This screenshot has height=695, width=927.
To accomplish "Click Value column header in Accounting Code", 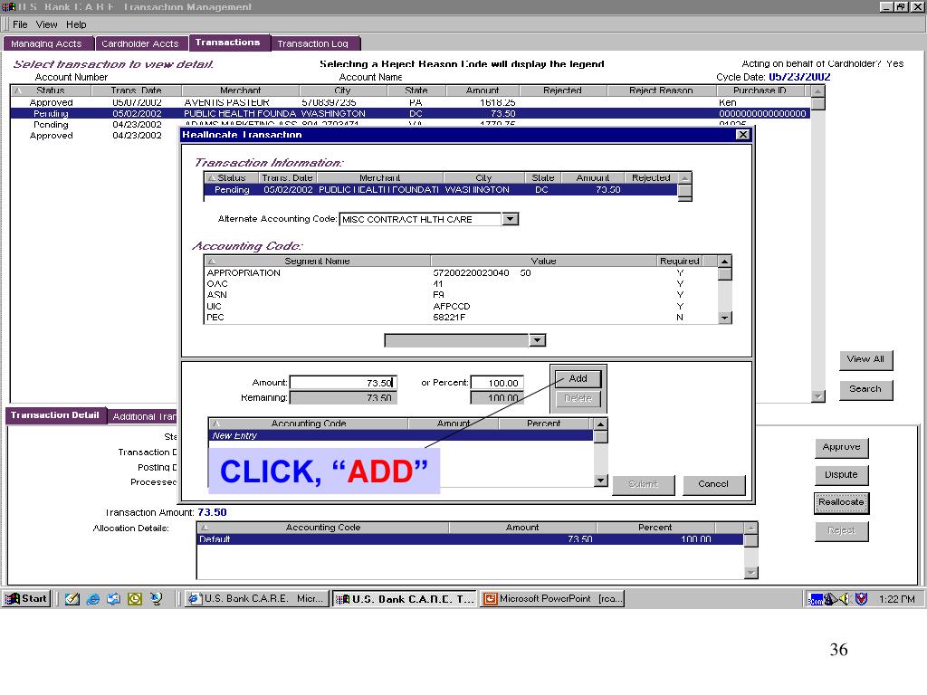I will [x=543, y=262].
